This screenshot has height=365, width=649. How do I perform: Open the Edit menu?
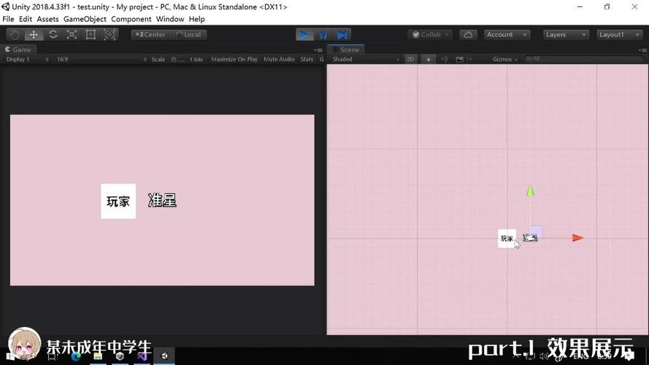pos(26,19)
